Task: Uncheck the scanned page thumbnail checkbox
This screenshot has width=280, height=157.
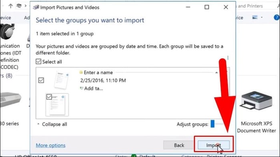Action: pos(49,97)
